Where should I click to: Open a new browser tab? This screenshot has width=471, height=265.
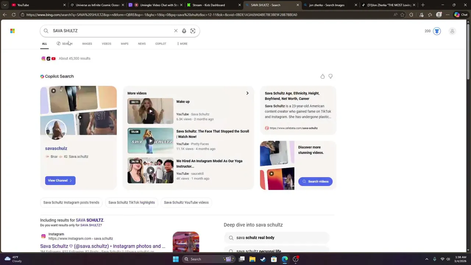423,5
